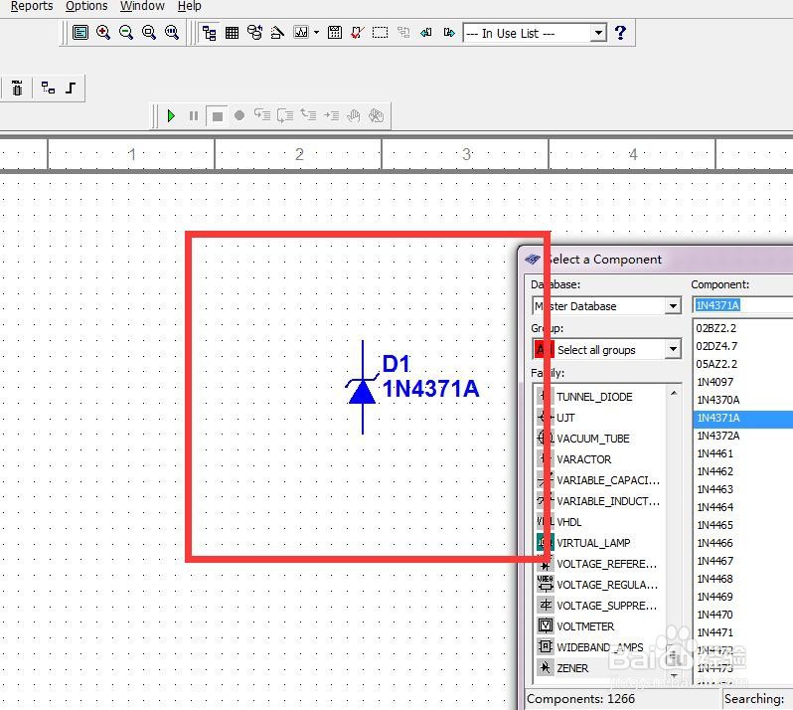Run the simulation with green play
This screenshot has height=710, width=793.
click(171, 116)
